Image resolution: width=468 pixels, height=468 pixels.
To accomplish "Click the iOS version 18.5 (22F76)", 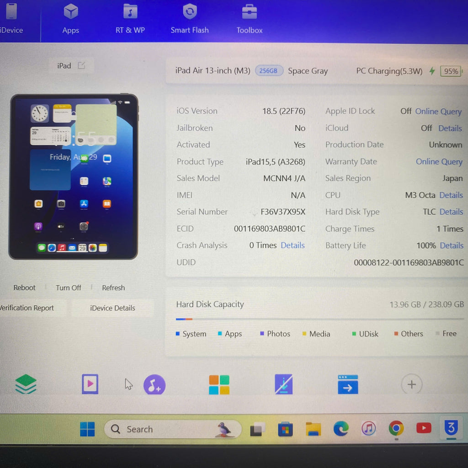I will tap(284, 112).
